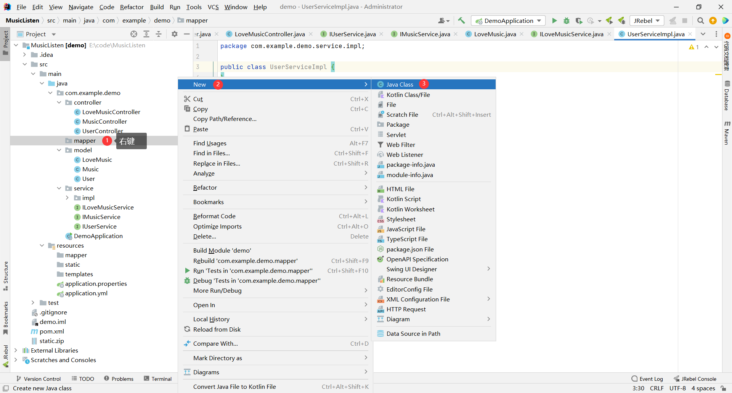Select pom.xml in the project tree
This screenshot has width=732, height=393.
pos(51,331)
